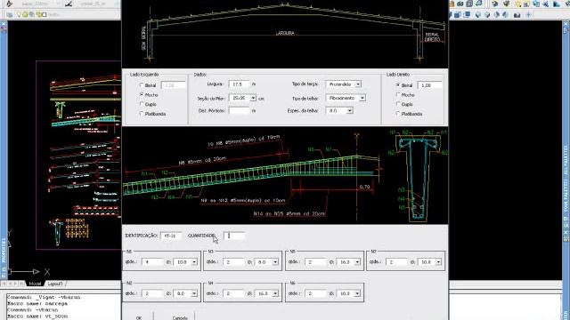Viewport: 570px width, 320px height.
Task: Open the N7 diameter dropdown
Action: 438,261
